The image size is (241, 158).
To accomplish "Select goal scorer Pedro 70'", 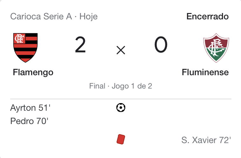I will (29, 121).
